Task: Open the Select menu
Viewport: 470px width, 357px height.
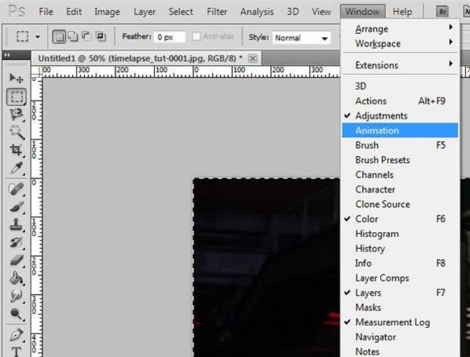Action: [x=181, y=12]
